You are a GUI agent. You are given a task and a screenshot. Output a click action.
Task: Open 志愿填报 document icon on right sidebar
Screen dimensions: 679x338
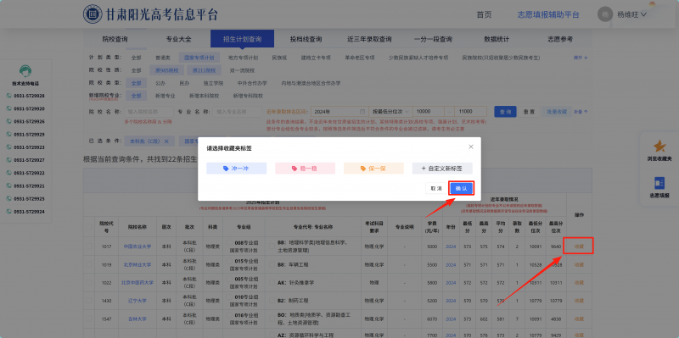659,183
